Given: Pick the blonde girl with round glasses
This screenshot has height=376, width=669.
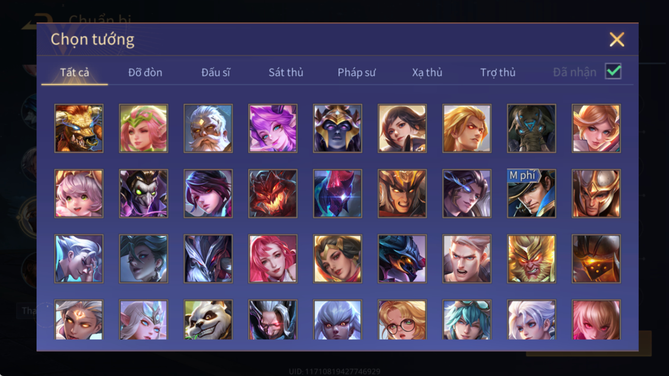Looking at the screenshot, I should click(x=402, y=320).
